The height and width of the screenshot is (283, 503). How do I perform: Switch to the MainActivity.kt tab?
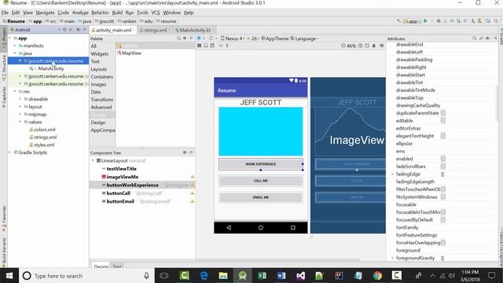[194, 30]
